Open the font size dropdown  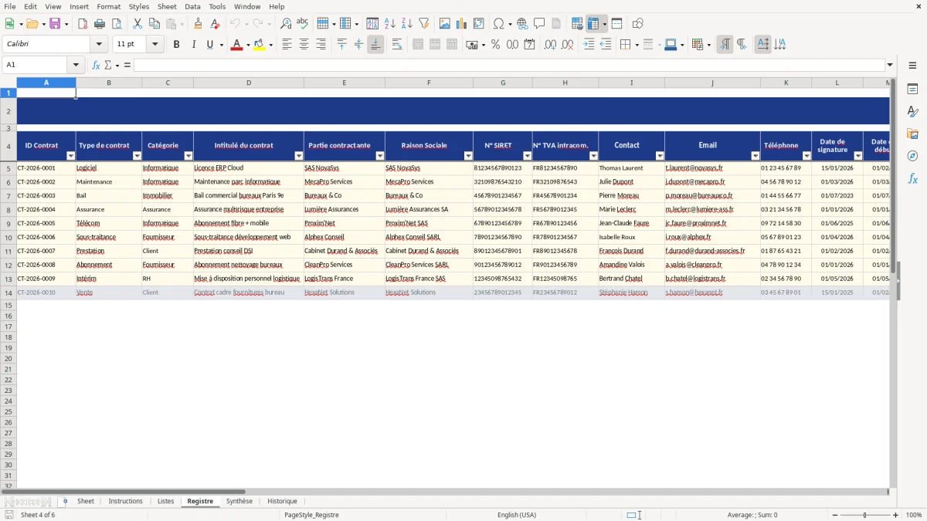155,45
